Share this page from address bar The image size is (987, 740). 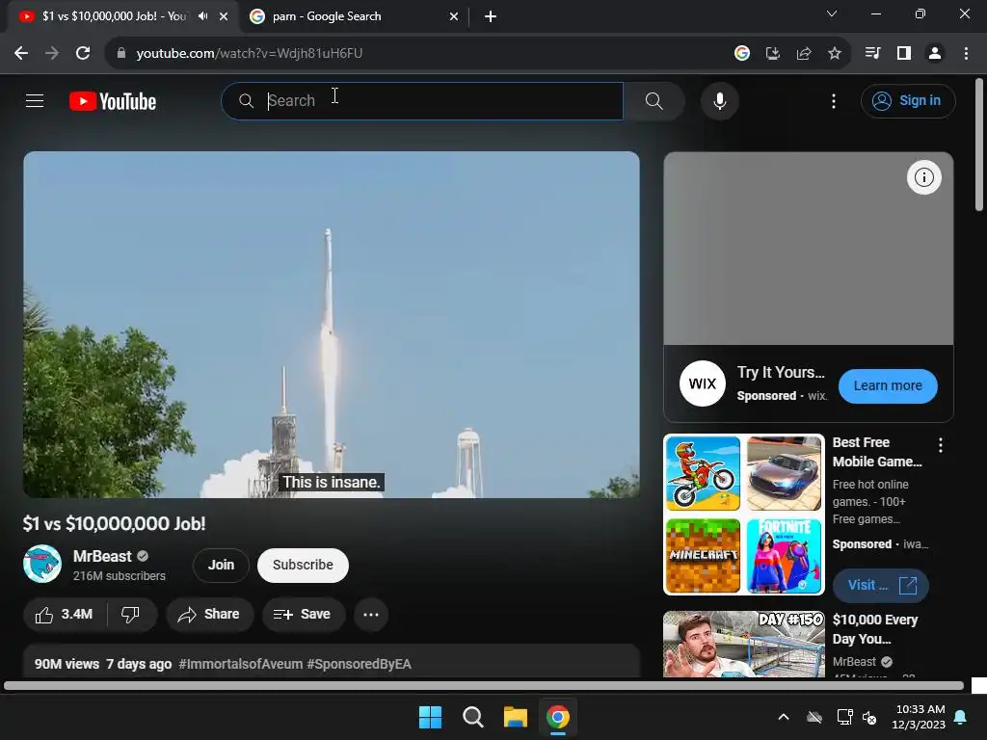(x=803, y=54)
